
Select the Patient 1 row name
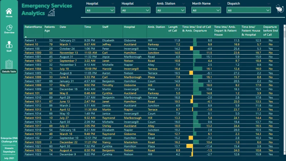[30, 40]
